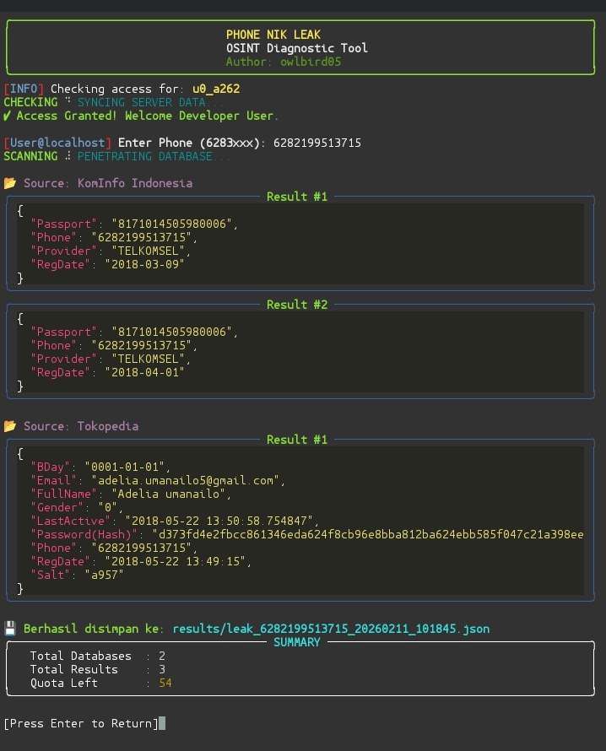
Task: Click the [User@localhost] prompt label
Action: coord(57,143)
